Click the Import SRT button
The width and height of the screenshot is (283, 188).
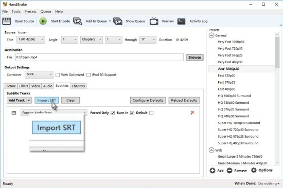[46, 100]
